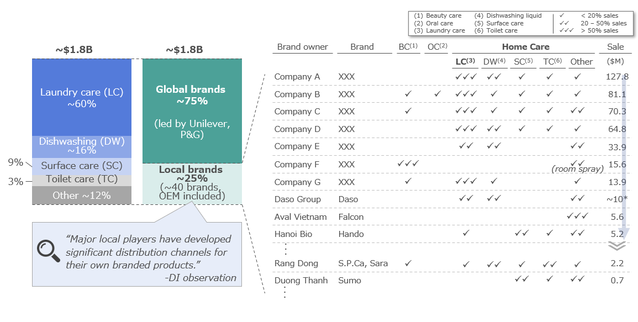Screen dimensions: 638x322
Task: Click the 81.1 sales value
Action: pyautogui.click(x=617, y=94)
